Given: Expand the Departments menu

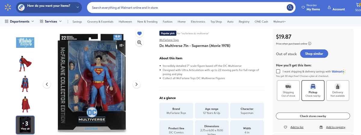Looking at the screenshot, I should [20, 22].
